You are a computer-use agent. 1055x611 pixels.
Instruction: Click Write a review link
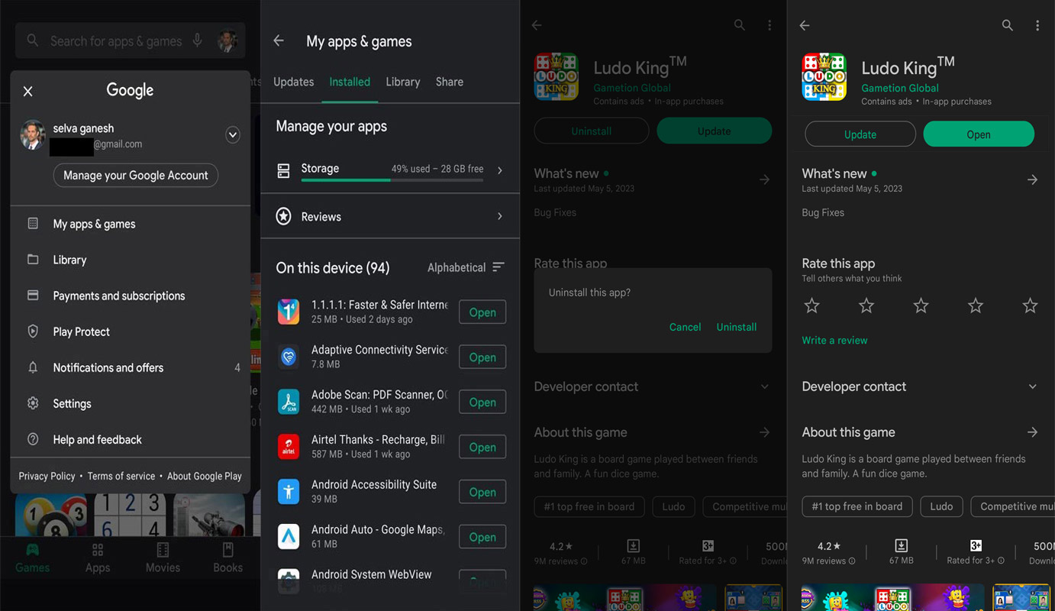[834, 341]
